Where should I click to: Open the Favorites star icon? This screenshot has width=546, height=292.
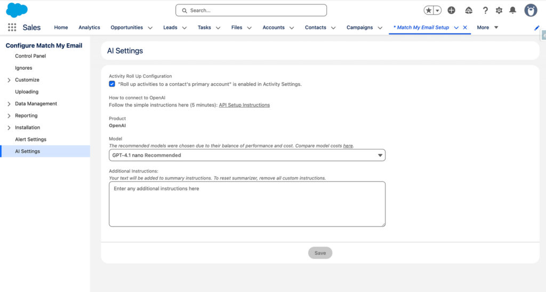click(x=429, y=11)
